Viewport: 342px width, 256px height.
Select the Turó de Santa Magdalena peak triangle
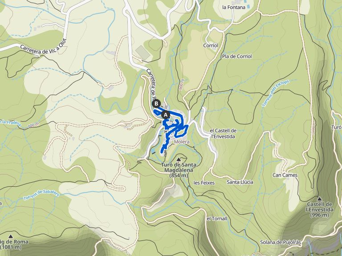point(179,160)
